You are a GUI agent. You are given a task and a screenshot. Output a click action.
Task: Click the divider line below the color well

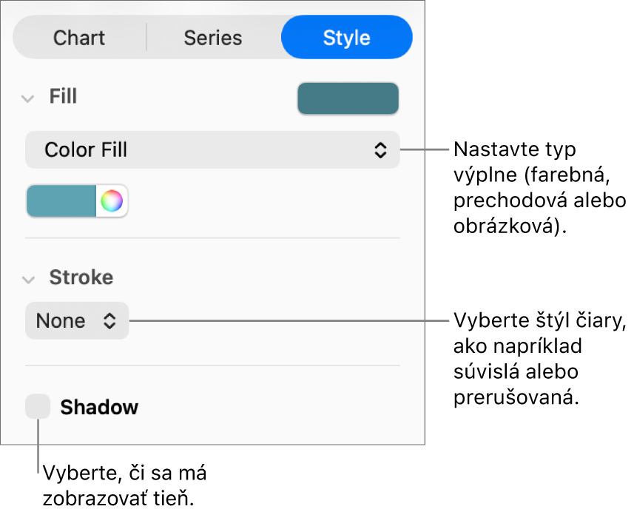[212, 238]
